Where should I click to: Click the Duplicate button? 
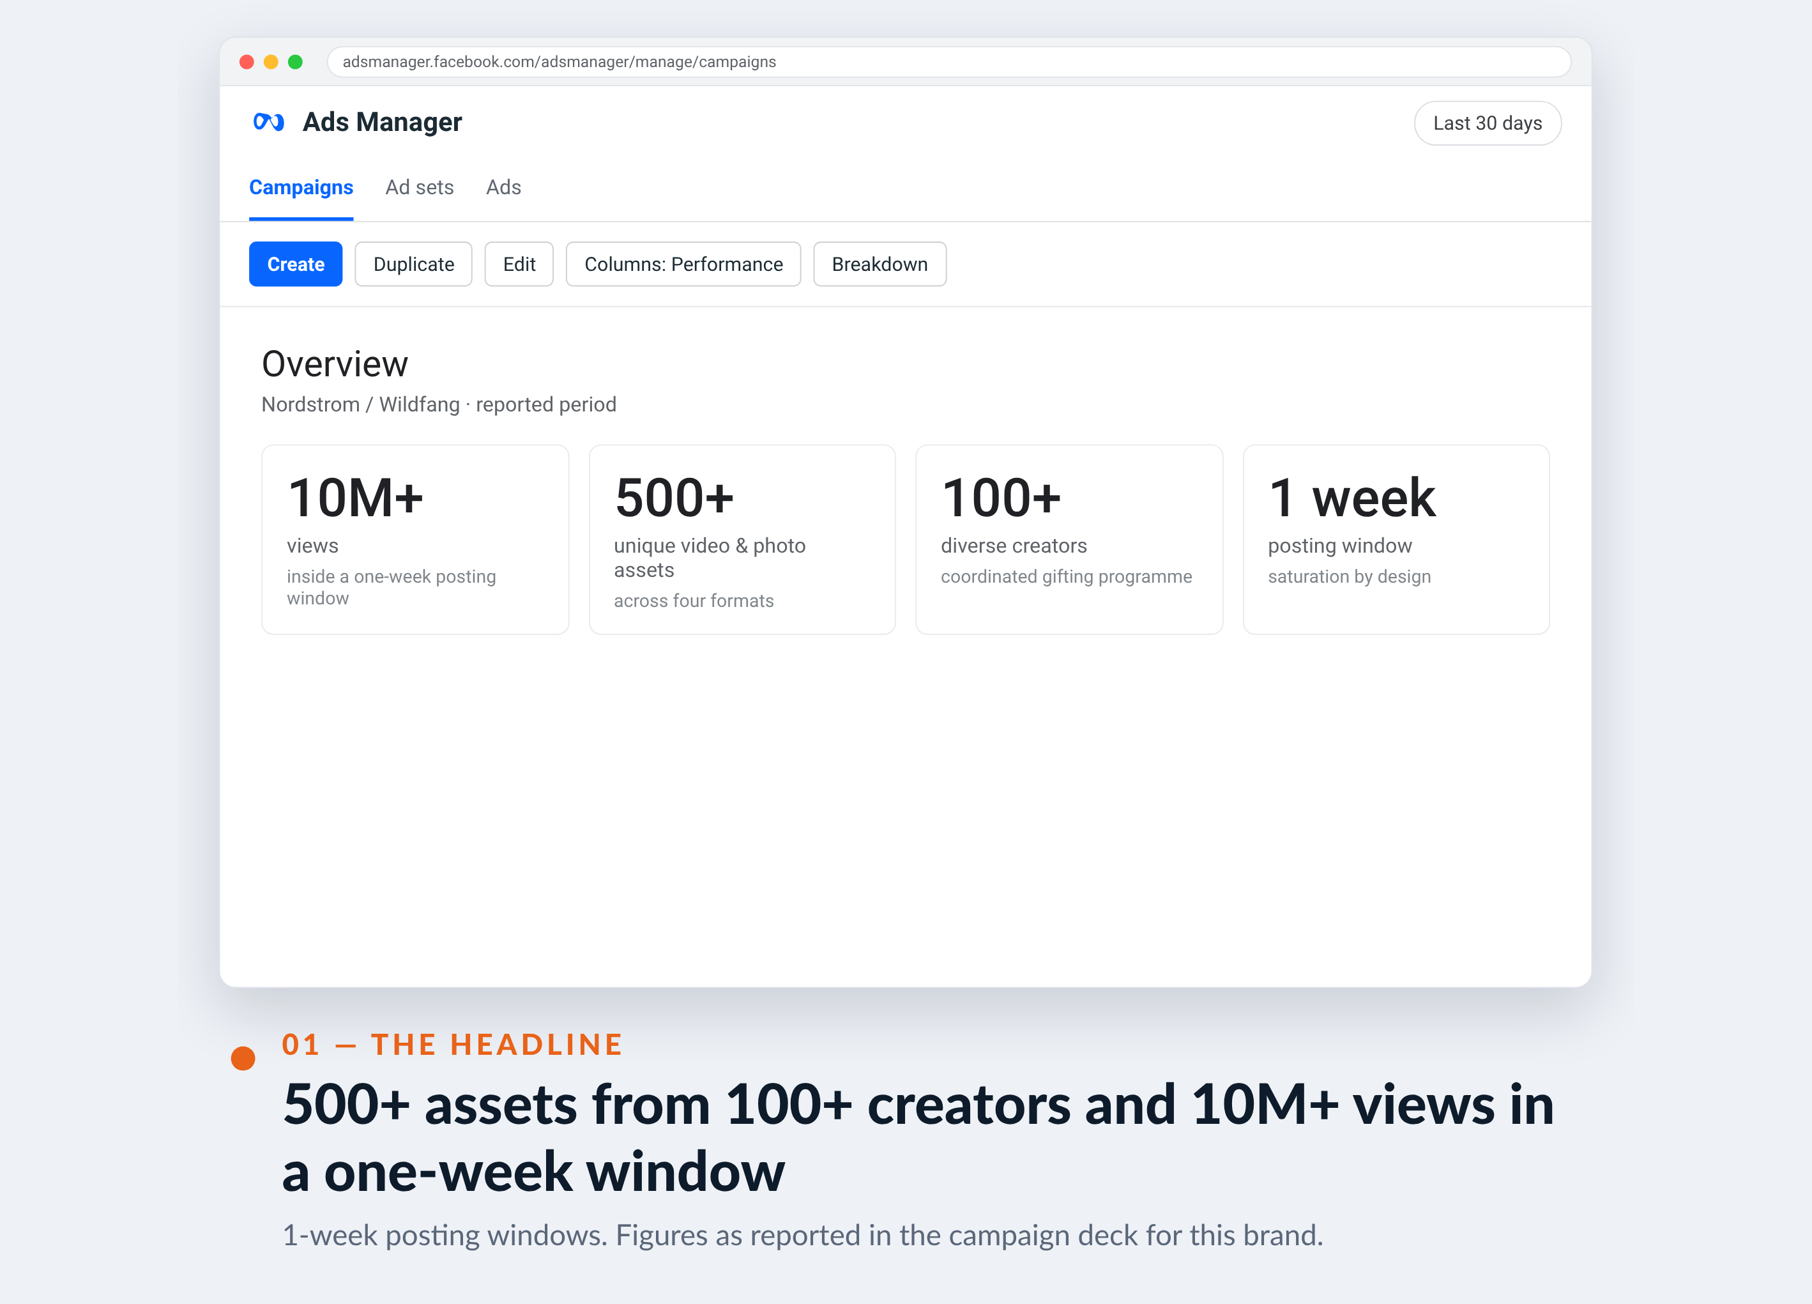pyautogui.click(x=414, y=264)
